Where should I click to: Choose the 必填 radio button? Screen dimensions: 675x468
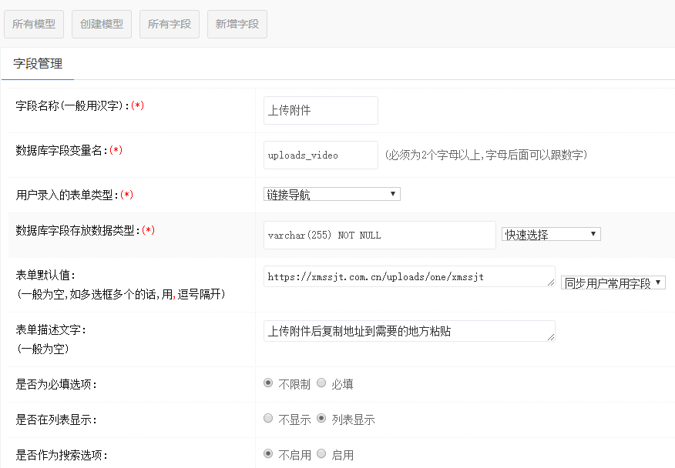click(321, 383)
